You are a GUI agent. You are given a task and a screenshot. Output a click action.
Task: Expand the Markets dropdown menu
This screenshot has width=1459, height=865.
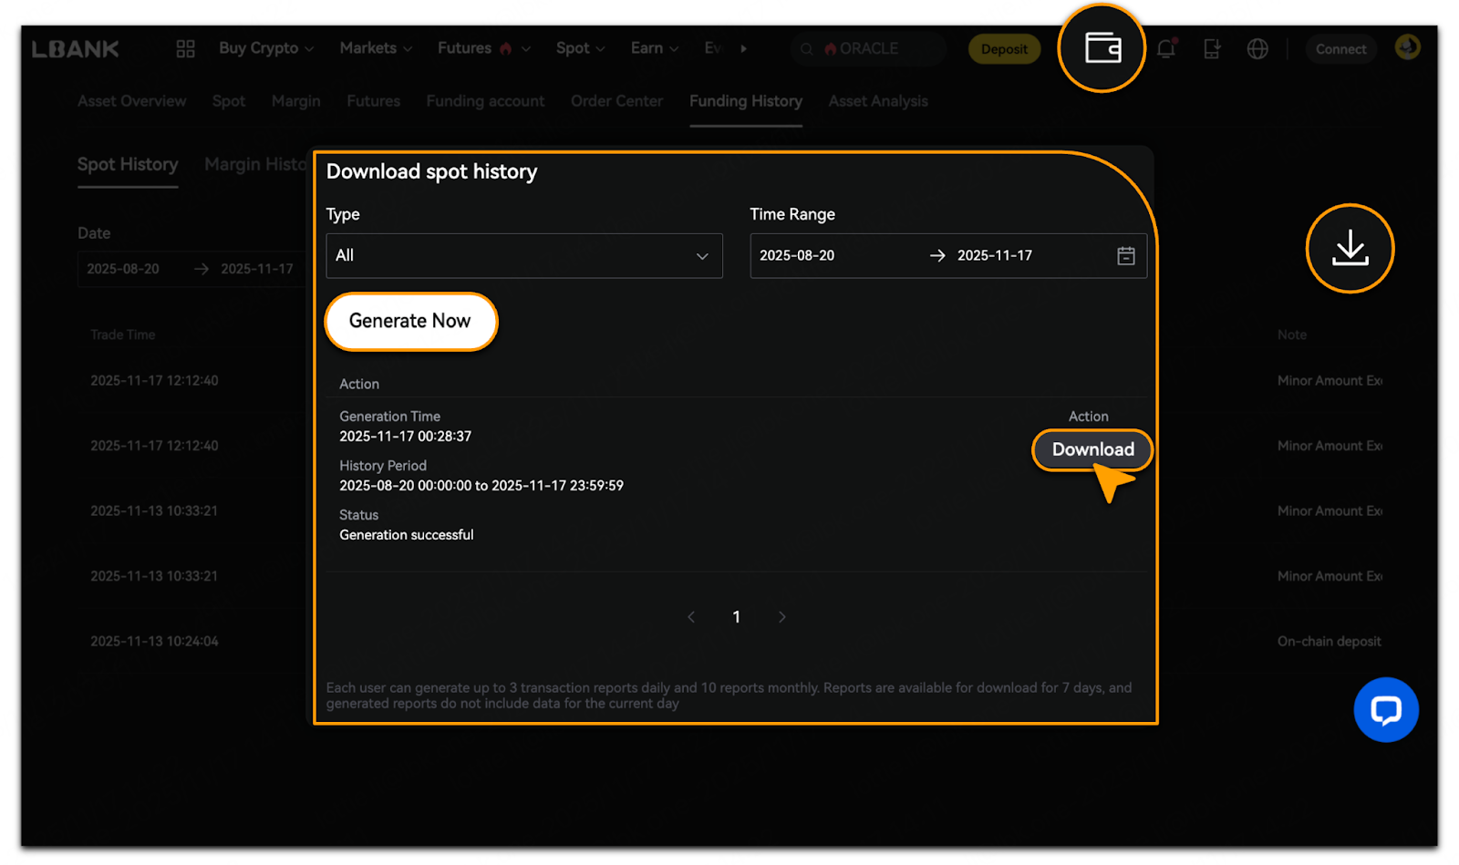pos(375,48)
